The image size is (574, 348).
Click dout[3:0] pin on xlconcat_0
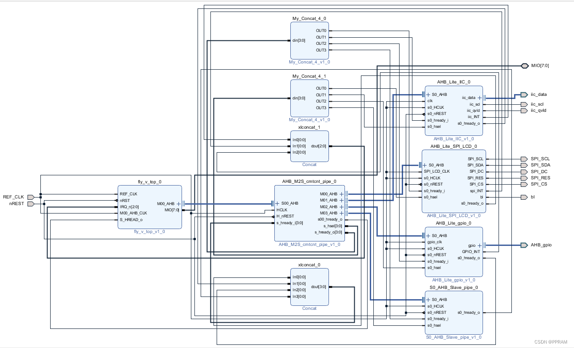coord(319,287)
